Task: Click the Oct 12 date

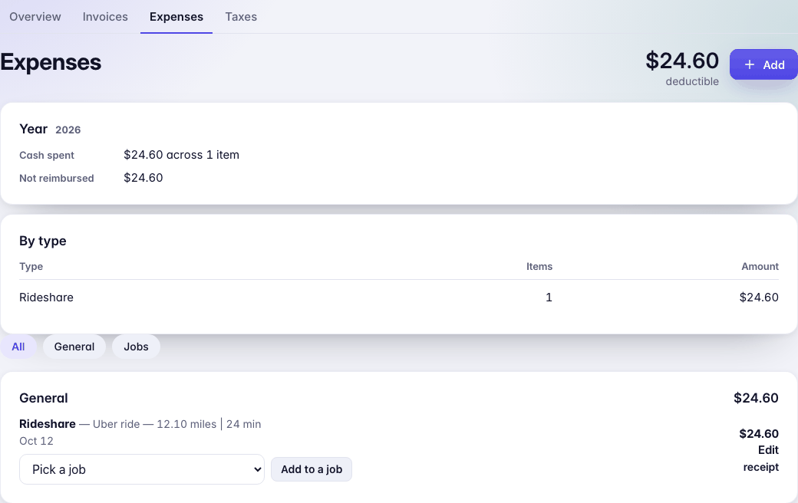Action: point(36,441)
